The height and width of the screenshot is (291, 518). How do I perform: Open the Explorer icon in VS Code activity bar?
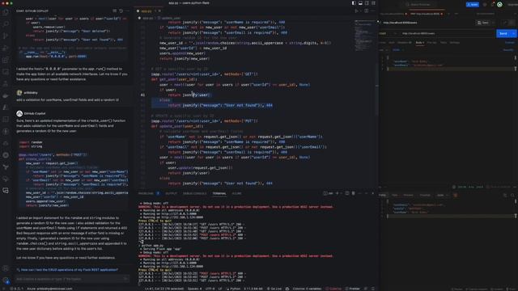click(6, 13)
